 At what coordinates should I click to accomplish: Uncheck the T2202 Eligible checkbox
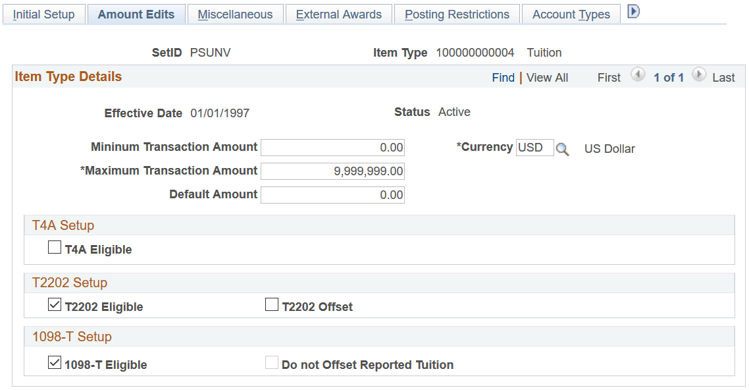point(55,306)
